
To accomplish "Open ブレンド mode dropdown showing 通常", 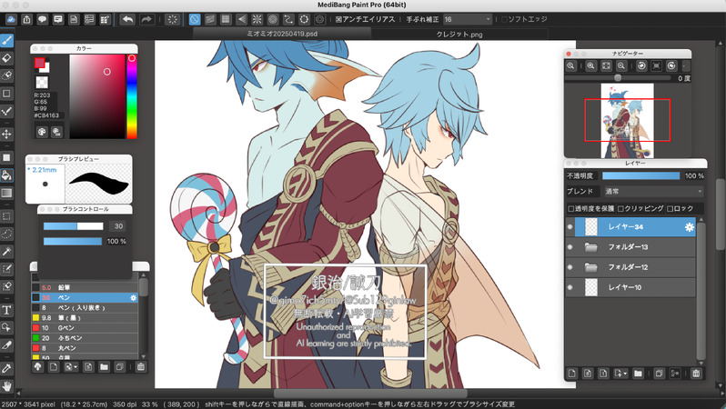I will click(x=654, y=192).
